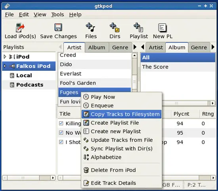
Task: Click the Local playlist icon
Action: click(x=12, y=75)
